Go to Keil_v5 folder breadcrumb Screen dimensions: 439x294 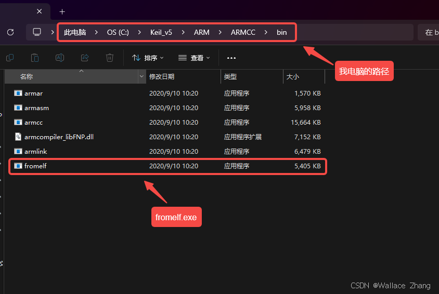(161, 32)
